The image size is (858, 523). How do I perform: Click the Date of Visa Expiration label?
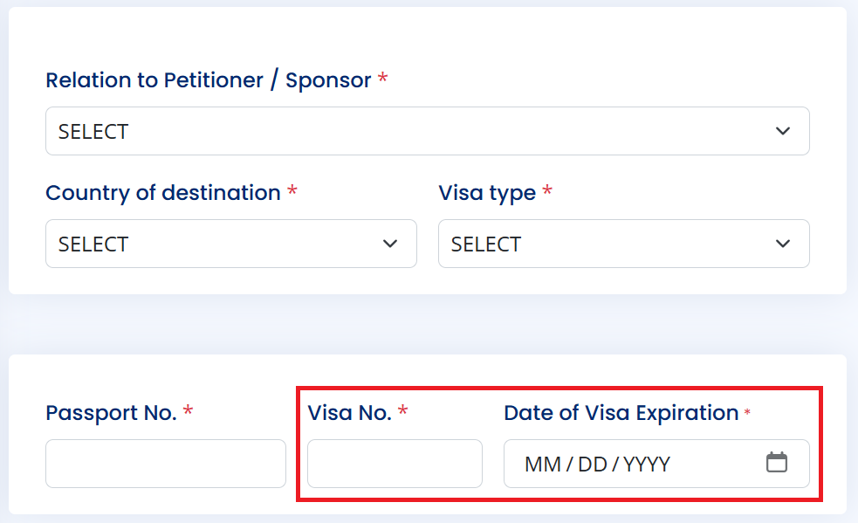(x=621, y=413)
